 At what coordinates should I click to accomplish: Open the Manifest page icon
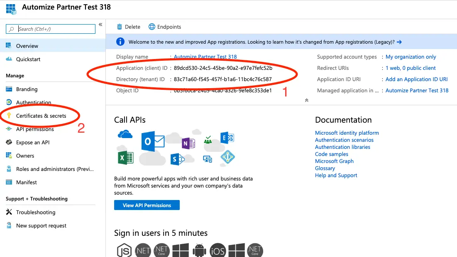[9, 182]
